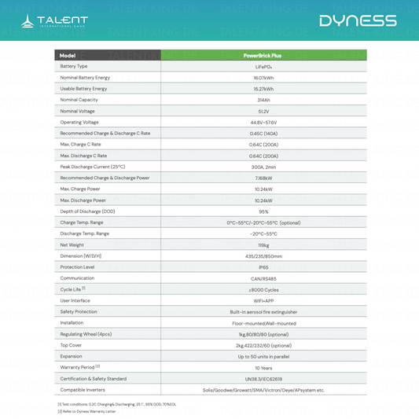Click Depth of Discharge (DOD) label

click(x=87, y=211)
